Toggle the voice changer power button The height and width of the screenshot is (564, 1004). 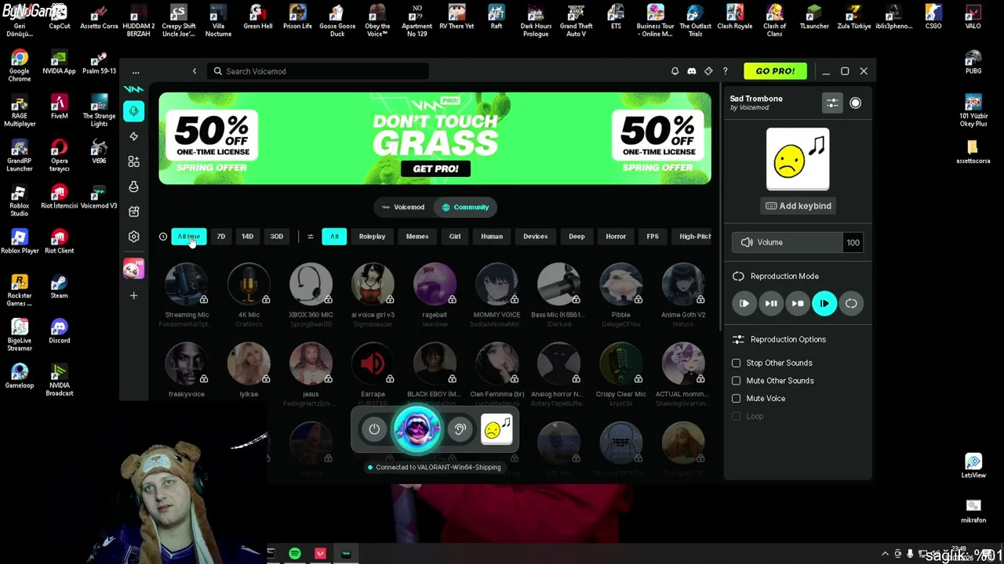(374, 428)
